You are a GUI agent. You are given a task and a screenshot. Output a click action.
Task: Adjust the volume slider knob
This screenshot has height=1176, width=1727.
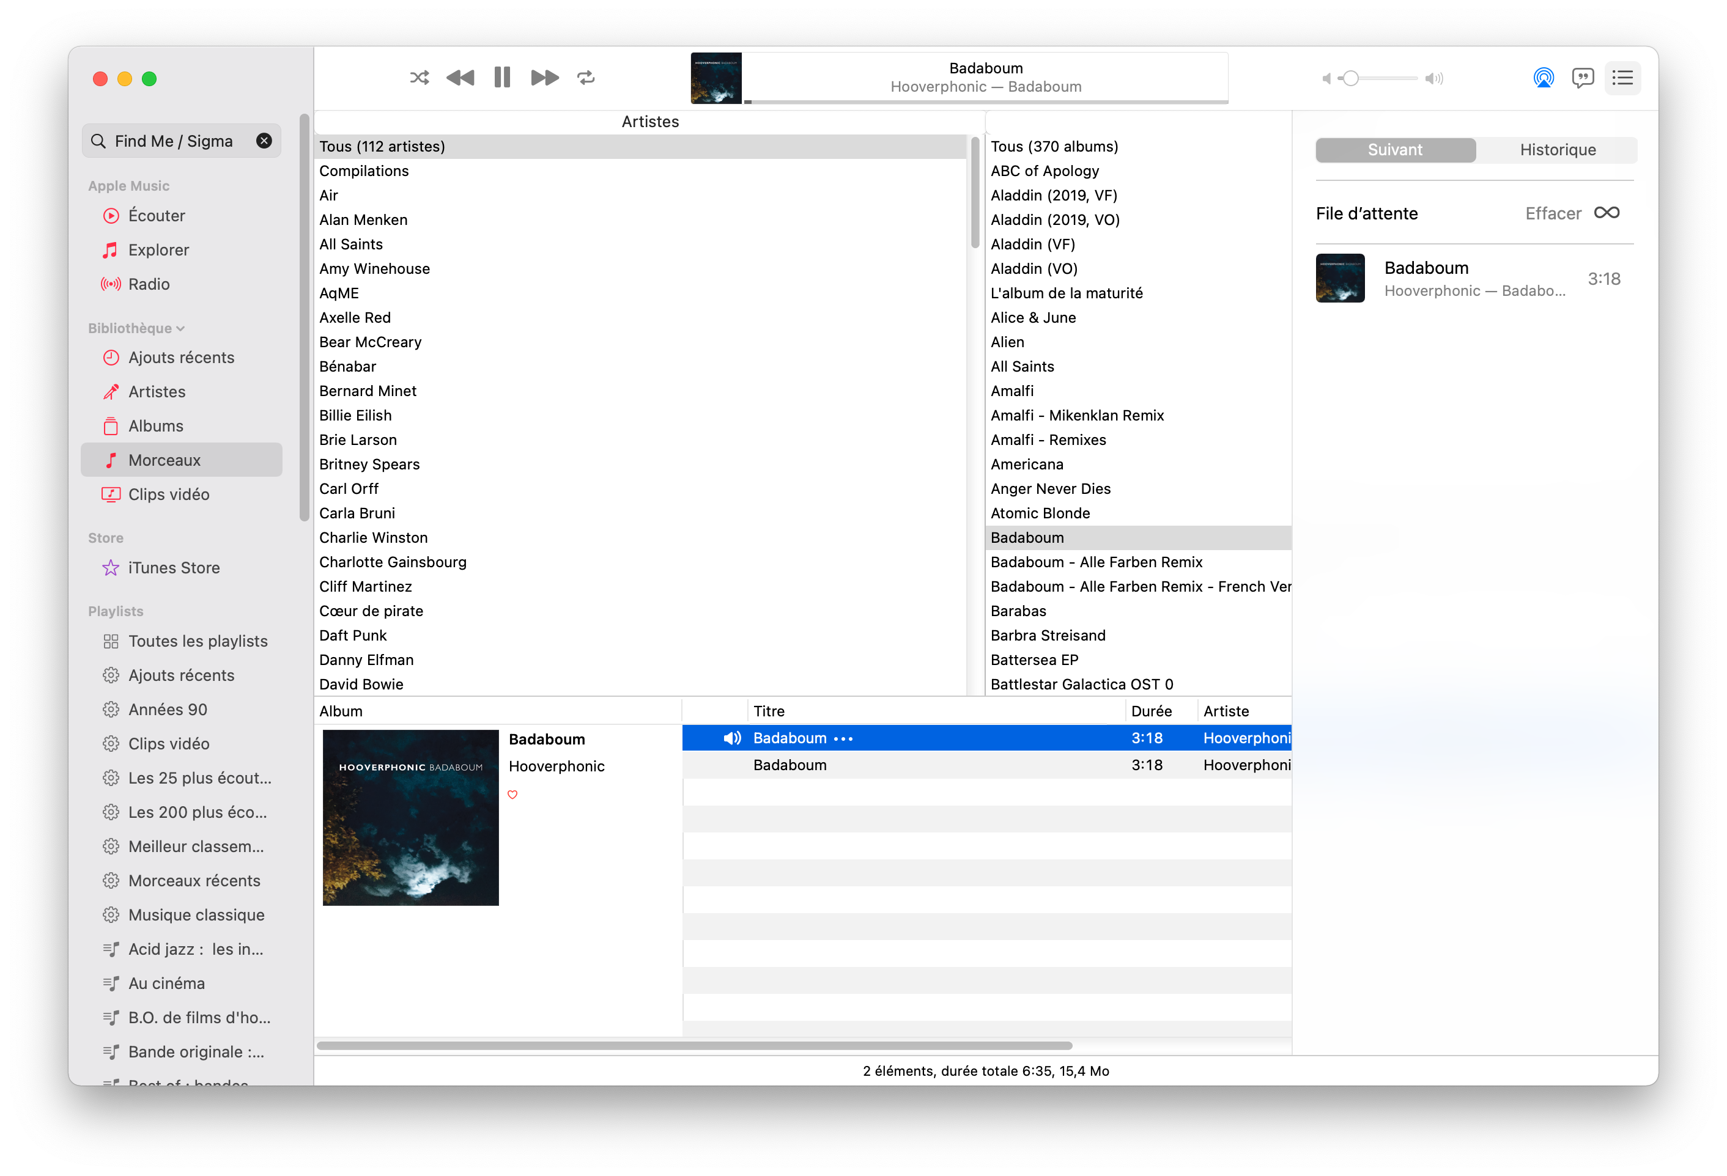pos(1350,78)
